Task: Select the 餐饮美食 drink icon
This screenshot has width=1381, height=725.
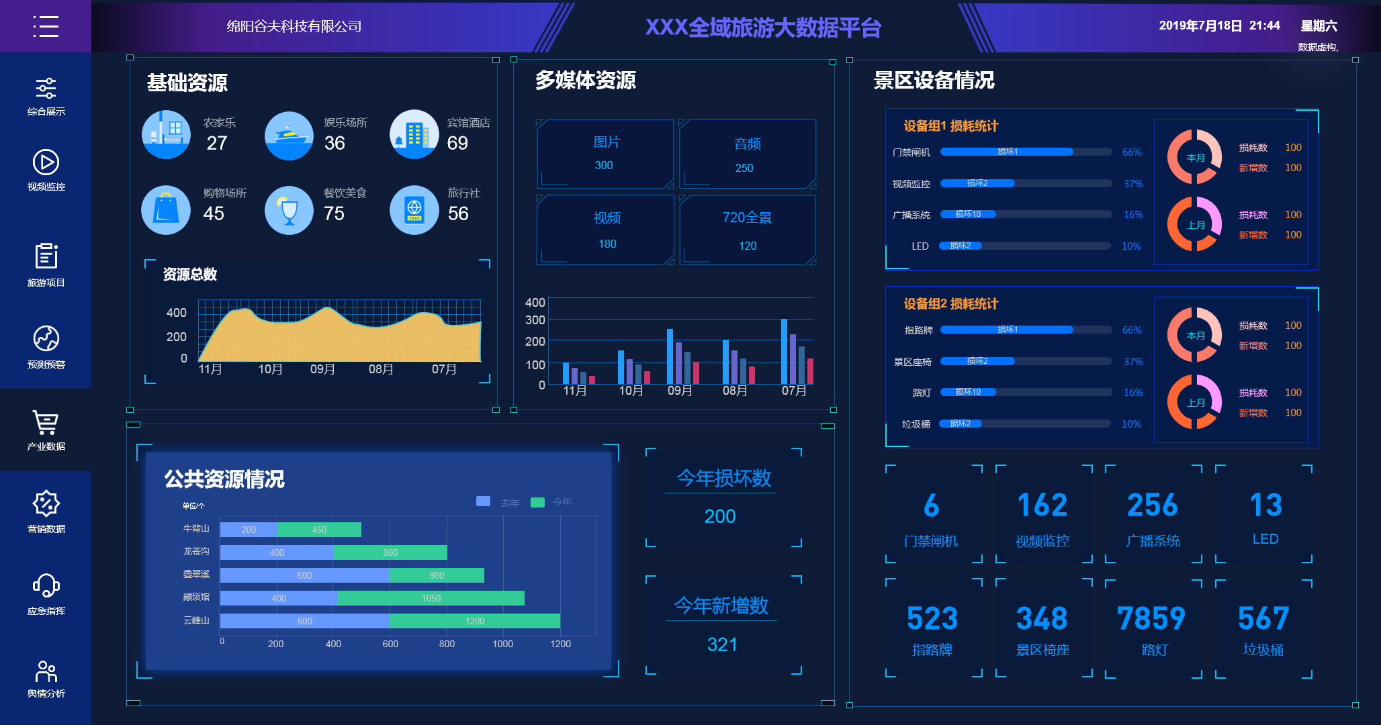Action: pyautogui.click(x=289, y=209)
